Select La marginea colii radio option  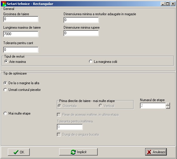[x=91, y=62]
